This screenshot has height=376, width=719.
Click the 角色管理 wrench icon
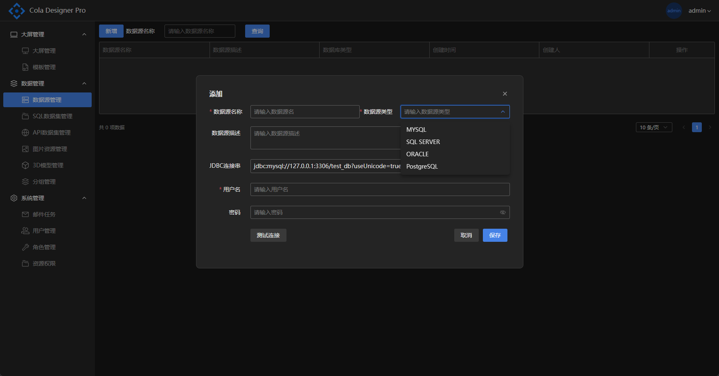tap(25, 247)
